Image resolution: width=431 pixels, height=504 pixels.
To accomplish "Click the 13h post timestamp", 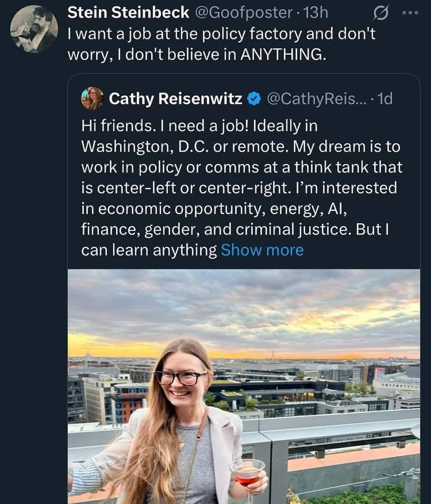I will click(316, 13).
